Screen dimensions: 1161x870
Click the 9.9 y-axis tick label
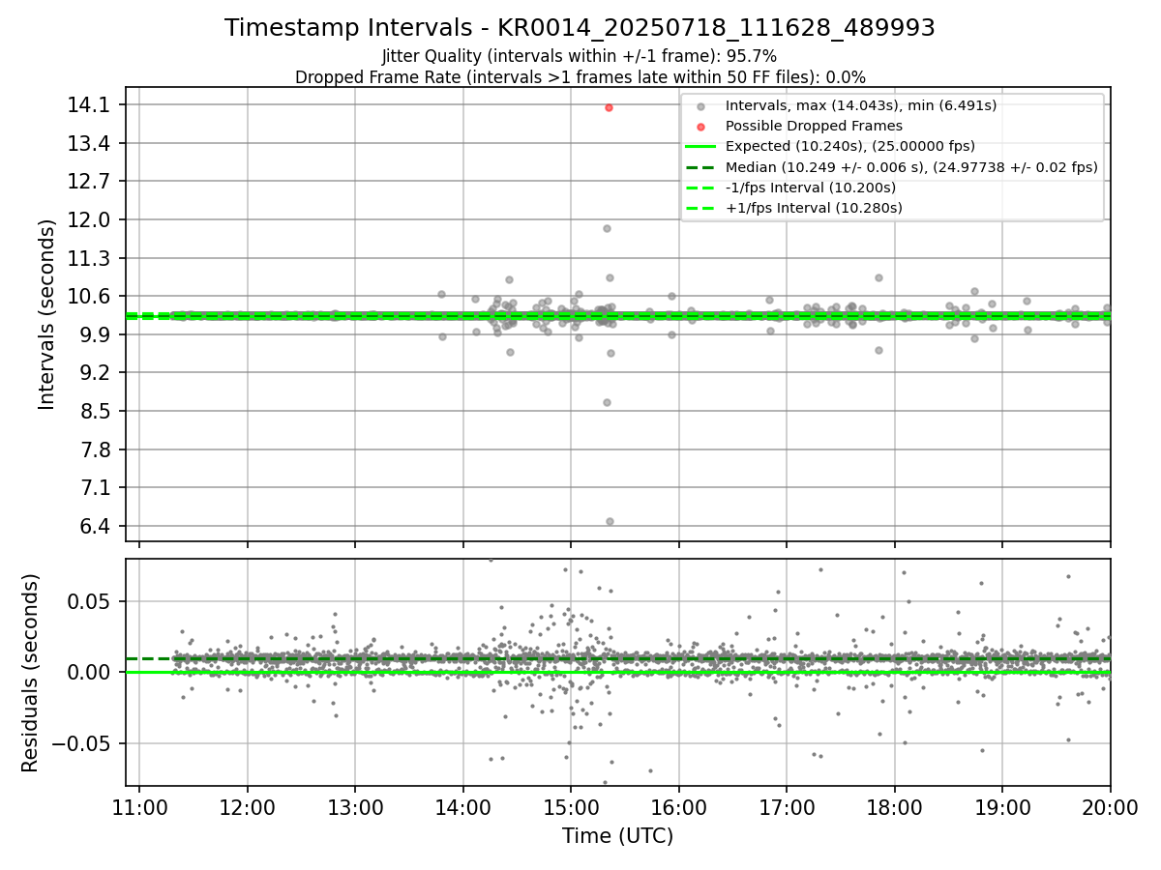[x=95, y=334]
